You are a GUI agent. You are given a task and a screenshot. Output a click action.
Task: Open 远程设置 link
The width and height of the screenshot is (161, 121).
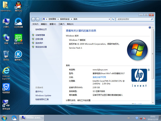tap(39, 39)
